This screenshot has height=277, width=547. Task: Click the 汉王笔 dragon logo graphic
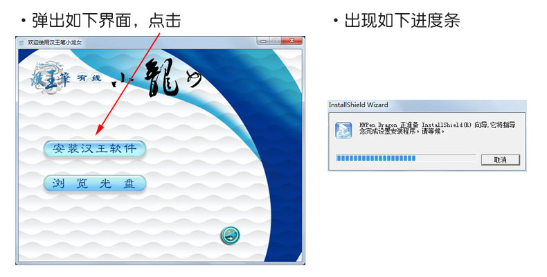(50, 78)
